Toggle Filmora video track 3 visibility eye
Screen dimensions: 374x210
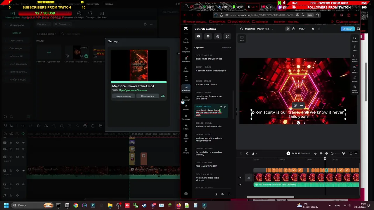coord(23,157)
